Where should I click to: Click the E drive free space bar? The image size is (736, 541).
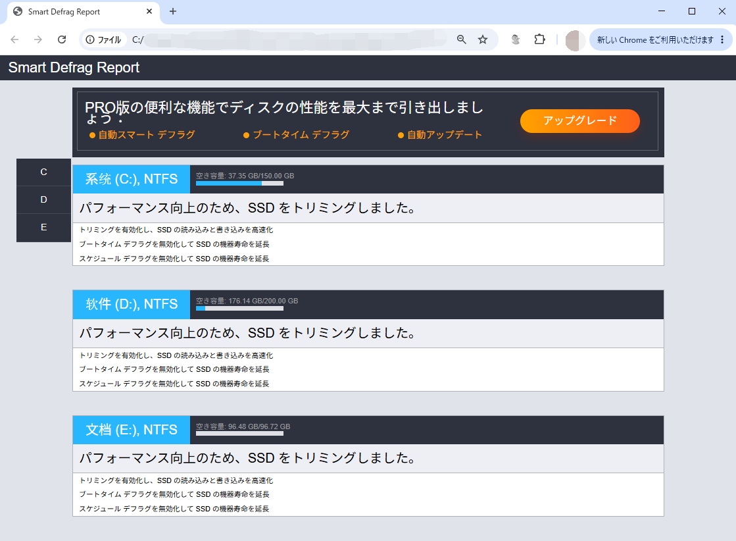239,434
